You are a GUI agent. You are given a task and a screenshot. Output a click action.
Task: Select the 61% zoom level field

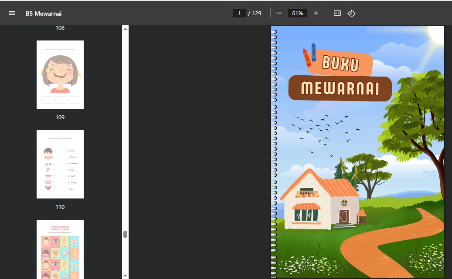tap(297, 13)
